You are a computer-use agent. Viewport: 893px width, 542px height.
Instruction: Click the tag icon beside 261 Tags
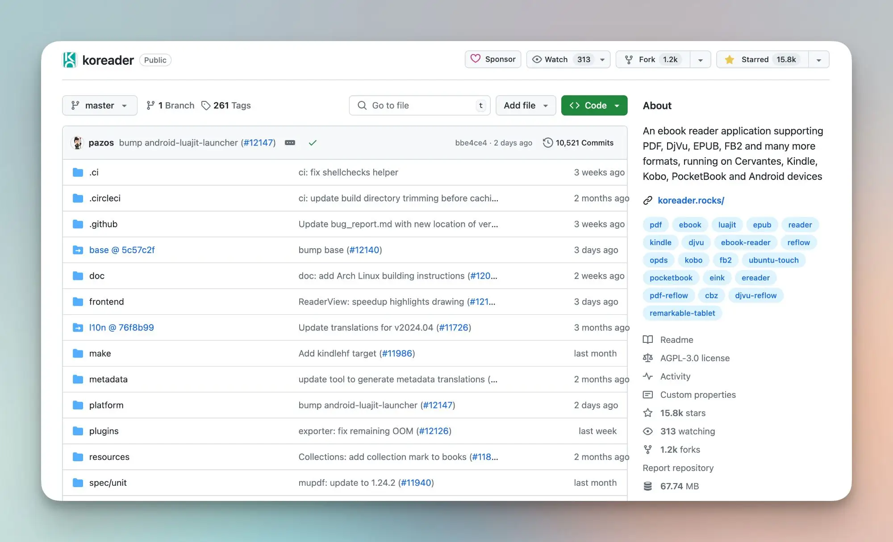pyautogui.click(x=205, y=105)
